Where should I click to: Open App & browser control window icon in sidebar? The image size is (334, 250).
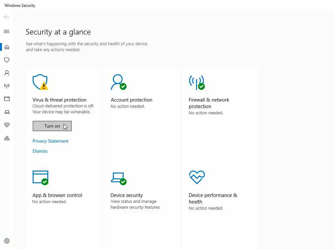coord(7,99)
